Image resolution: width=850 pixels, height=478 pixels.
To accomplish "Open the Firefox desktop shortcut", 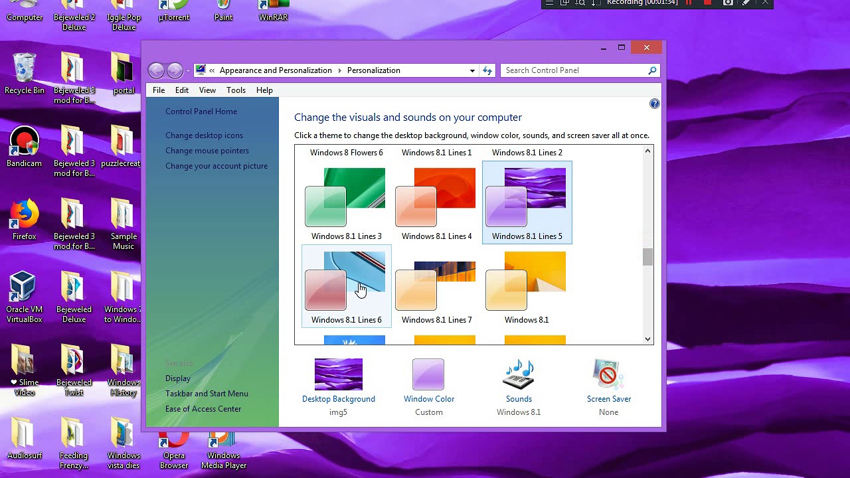I will click(x=25, y=220).
